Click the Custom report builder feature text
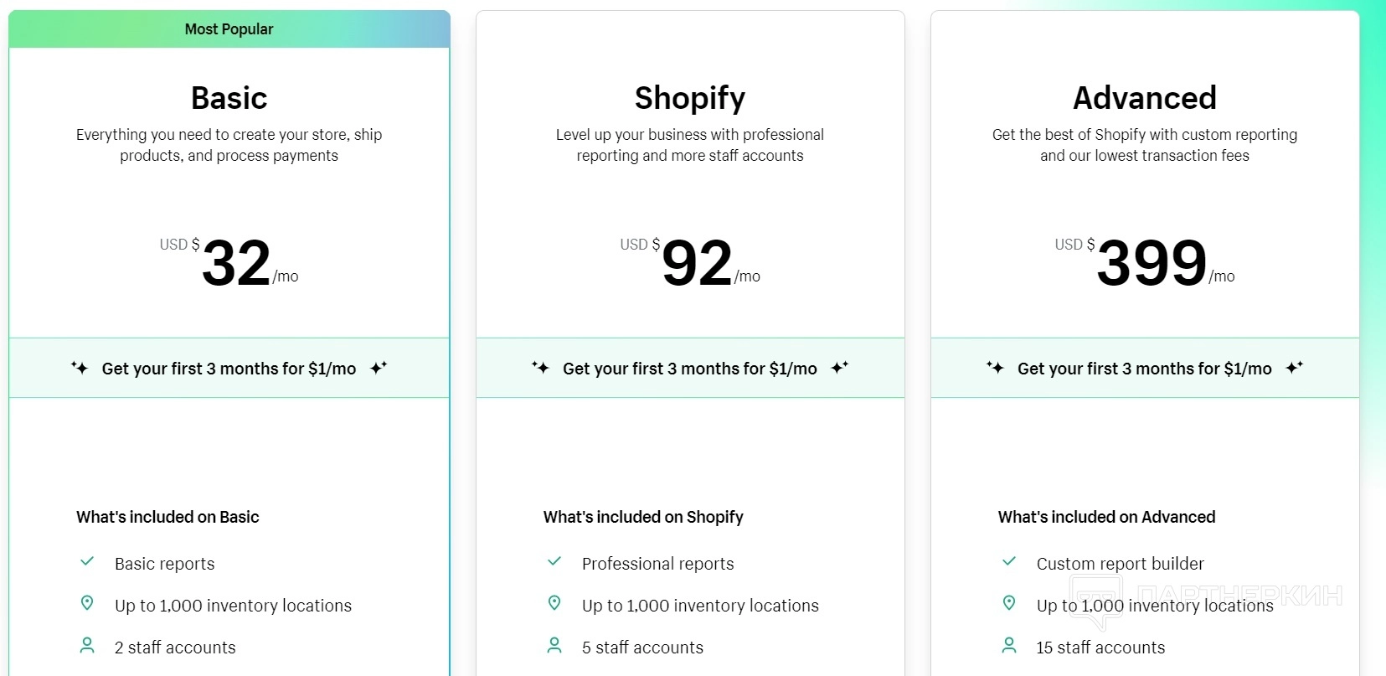Screen dimensions: 1386x676 pos(1120,564)
